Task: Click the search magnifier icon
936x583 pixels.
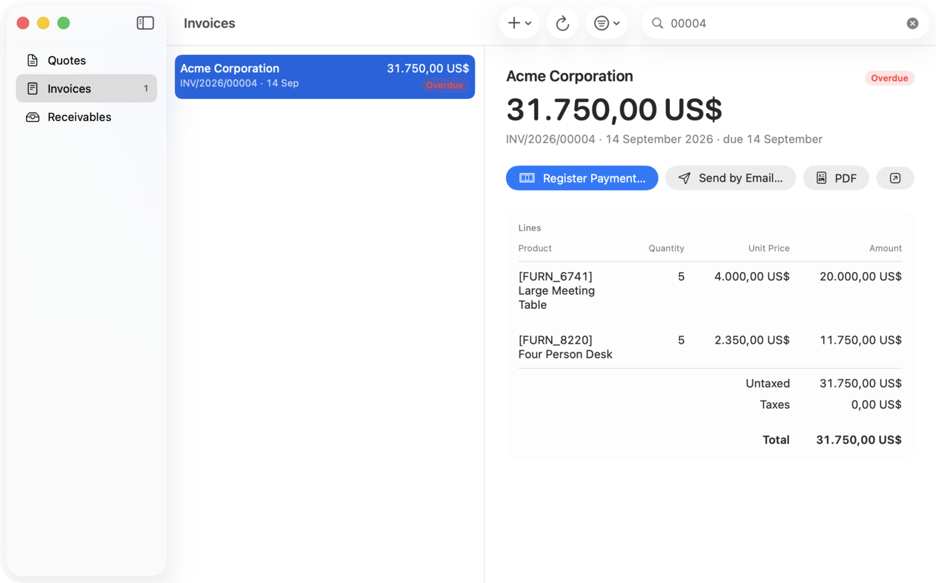Action: tap(658, 23)
